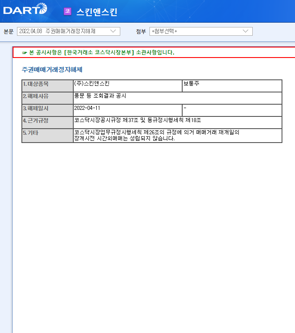Click the 주권매매거래정지해제 blue heading

[52, 70]
